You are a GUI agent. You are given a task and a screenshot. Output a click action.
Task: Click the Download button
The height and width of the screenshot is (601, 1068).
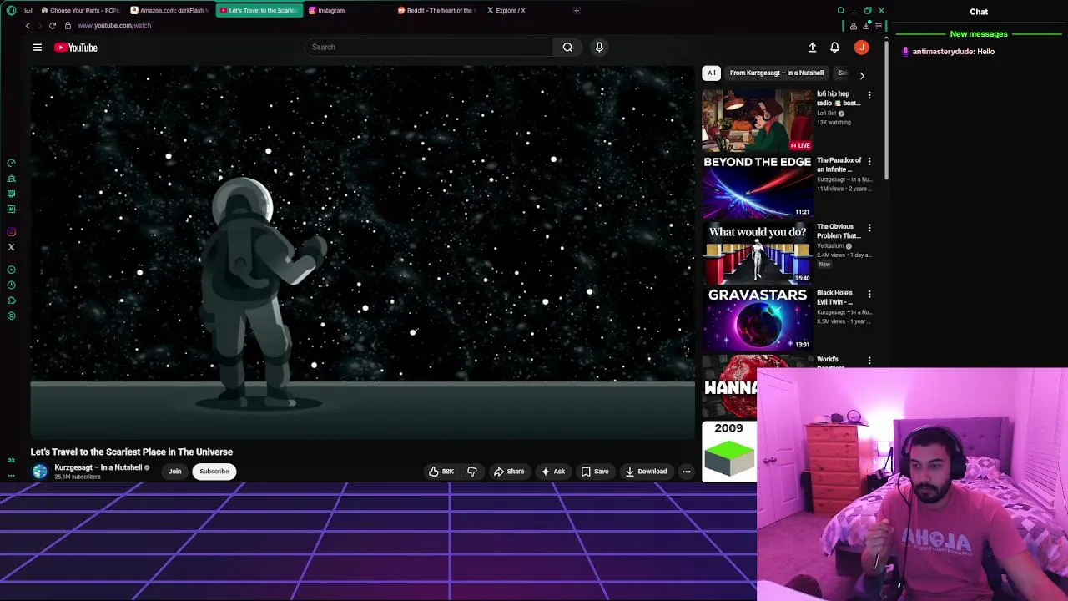point(646,472)
